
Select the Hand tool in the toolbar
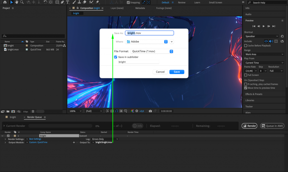[17, 2]
